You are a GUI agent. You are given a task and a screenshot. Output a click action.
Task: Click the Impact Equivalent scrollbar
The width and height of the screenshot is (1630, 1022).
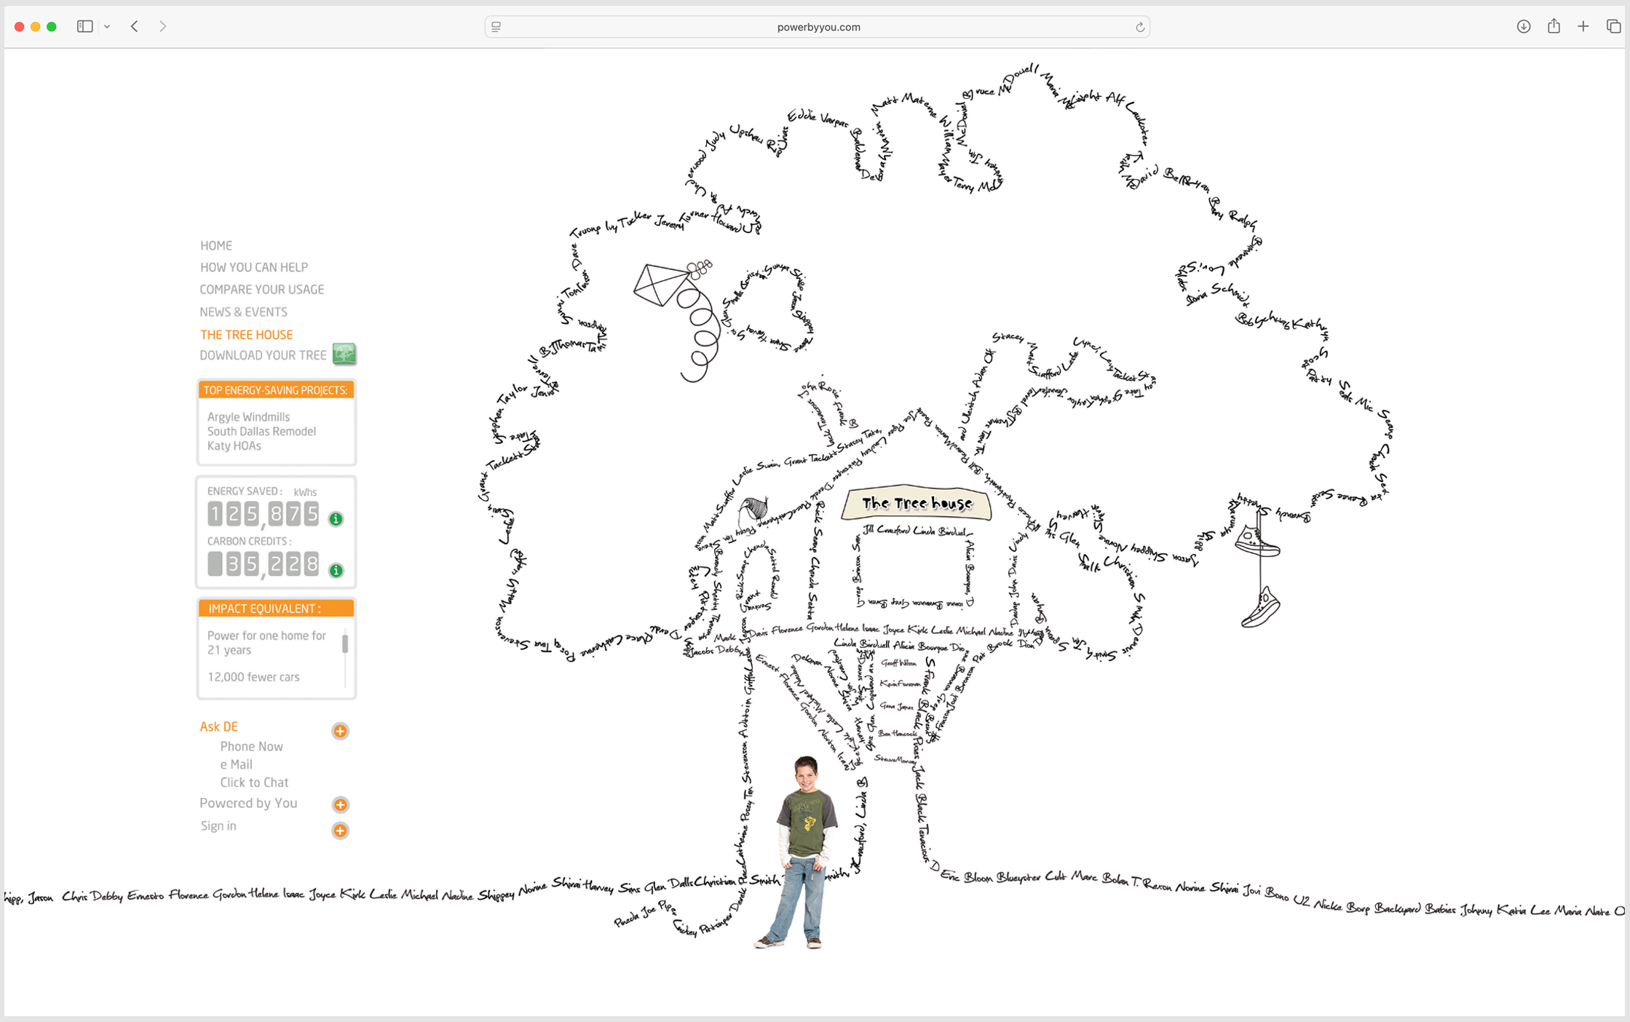[x=345, y=643]
